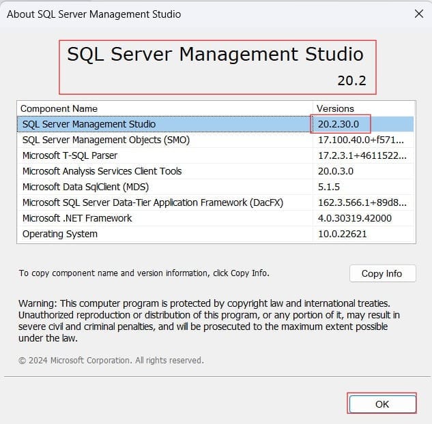Click the version value 17.2.3.1+4611522...
This screenshot has height=424, width=432.
pos(362,155)
